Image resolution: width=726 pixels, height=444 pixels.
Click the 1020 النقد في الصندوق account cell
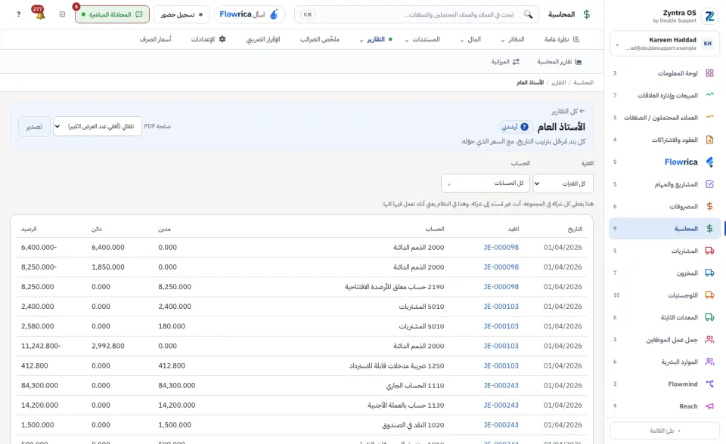[413, 424]
